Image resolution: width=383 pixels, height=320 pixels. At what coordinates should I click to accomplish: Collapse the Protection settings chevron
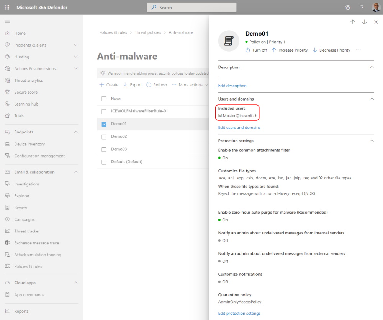pos(372,140)
